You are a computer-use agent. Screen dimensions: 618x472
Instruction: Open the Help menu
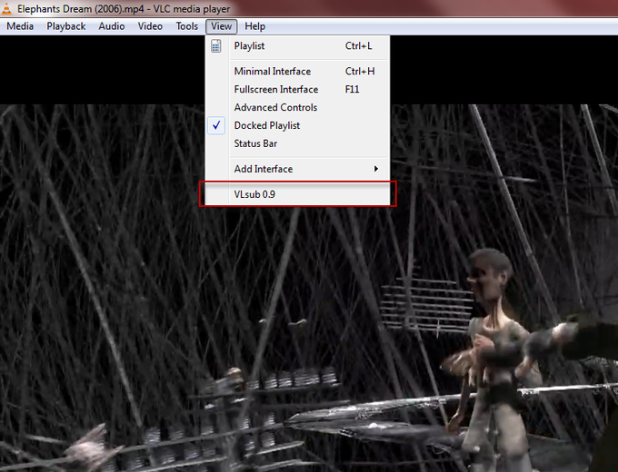click(x=255, y=26)
